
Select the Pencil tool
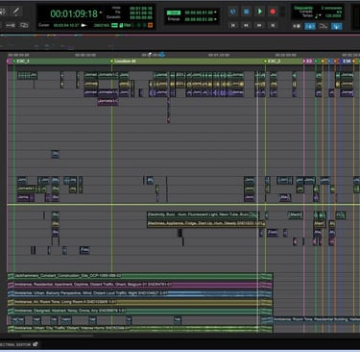point(15,12)
